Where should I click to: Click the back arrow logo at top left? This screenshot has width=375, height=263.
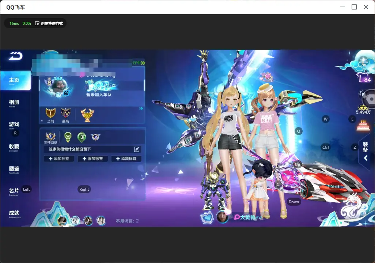coord(16,56)
